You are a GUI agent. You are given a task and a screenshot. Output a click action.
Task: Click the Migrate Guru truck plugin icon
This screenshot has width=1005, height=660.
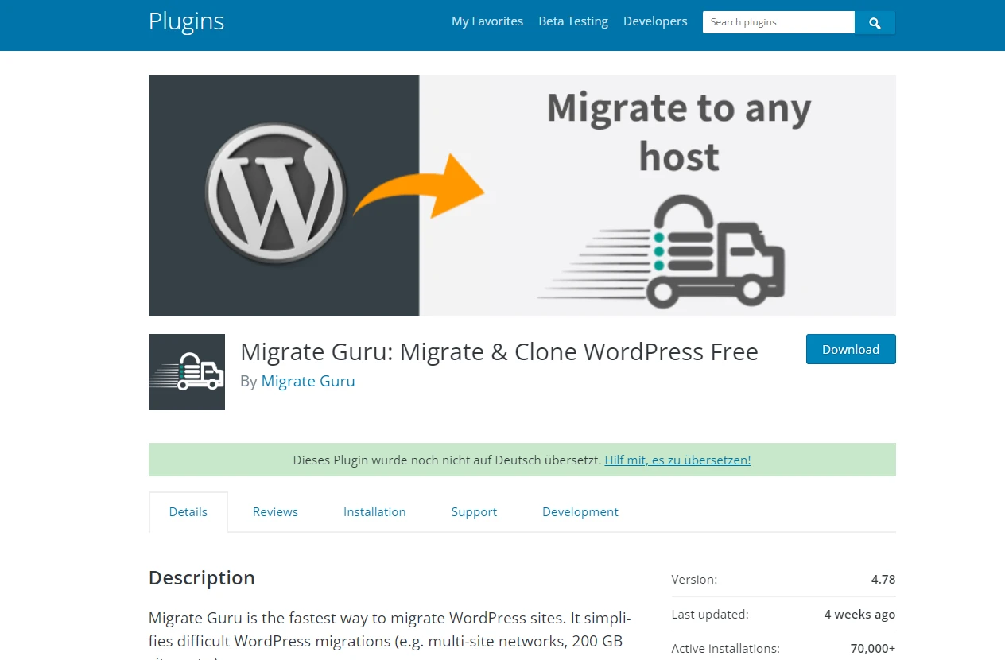tap(187, 372)
